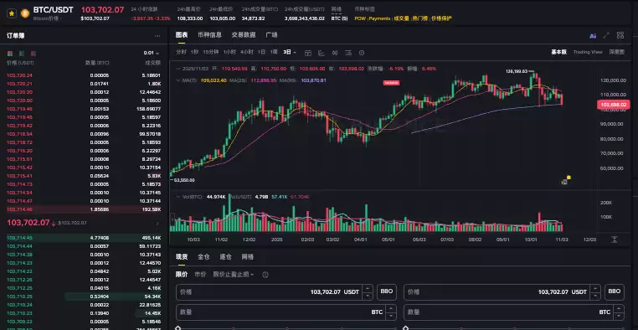The height and width of the screenshot is (330, 638).
Task: Switch to the 币种信息 tab
Action: (209, 35)
